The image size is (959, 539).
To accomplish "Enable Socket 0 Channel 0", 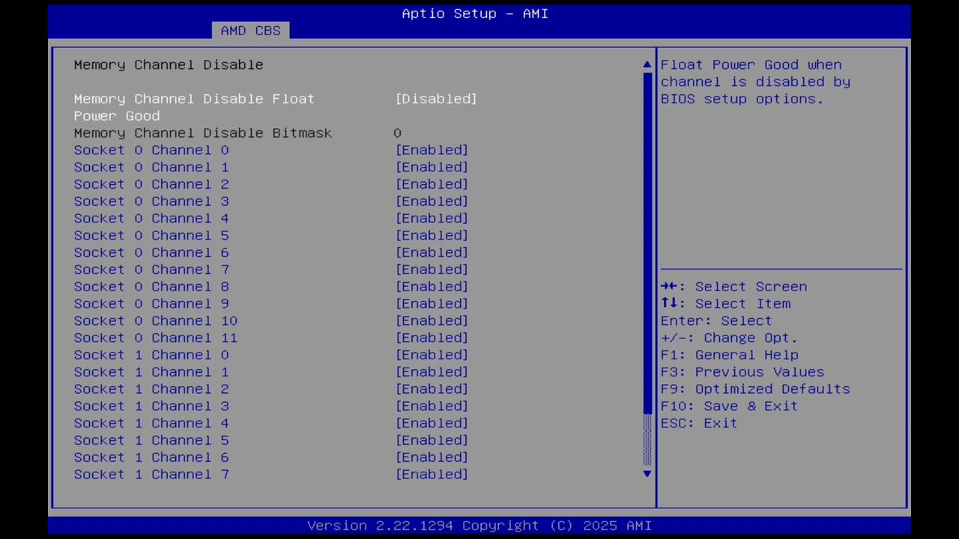I will pos(151,150).
